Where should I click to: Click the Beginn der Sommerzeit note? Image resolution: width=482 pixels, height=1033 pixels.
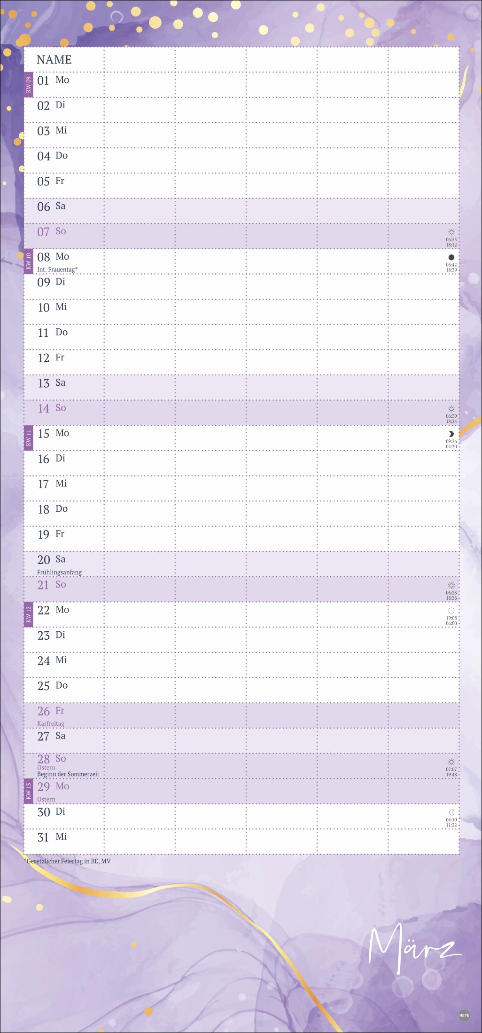coord(68,774)
